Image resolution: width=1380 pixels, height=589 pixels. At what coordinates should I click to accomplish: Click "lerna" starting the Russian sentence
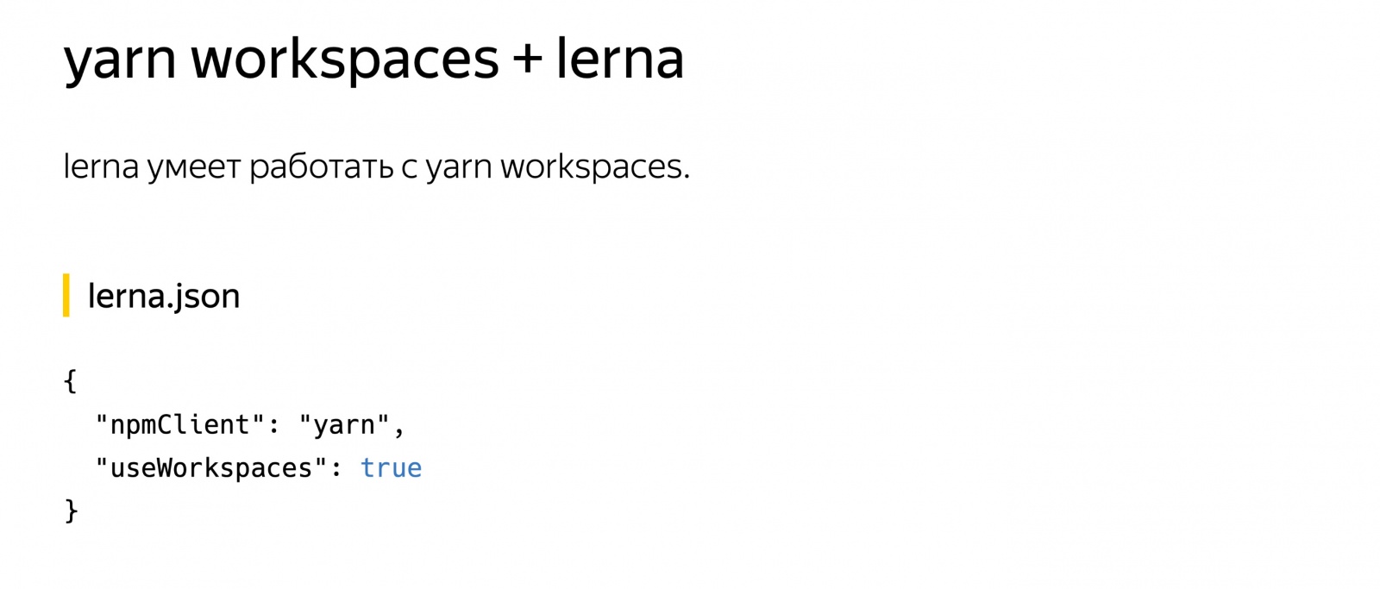(101, 166)
